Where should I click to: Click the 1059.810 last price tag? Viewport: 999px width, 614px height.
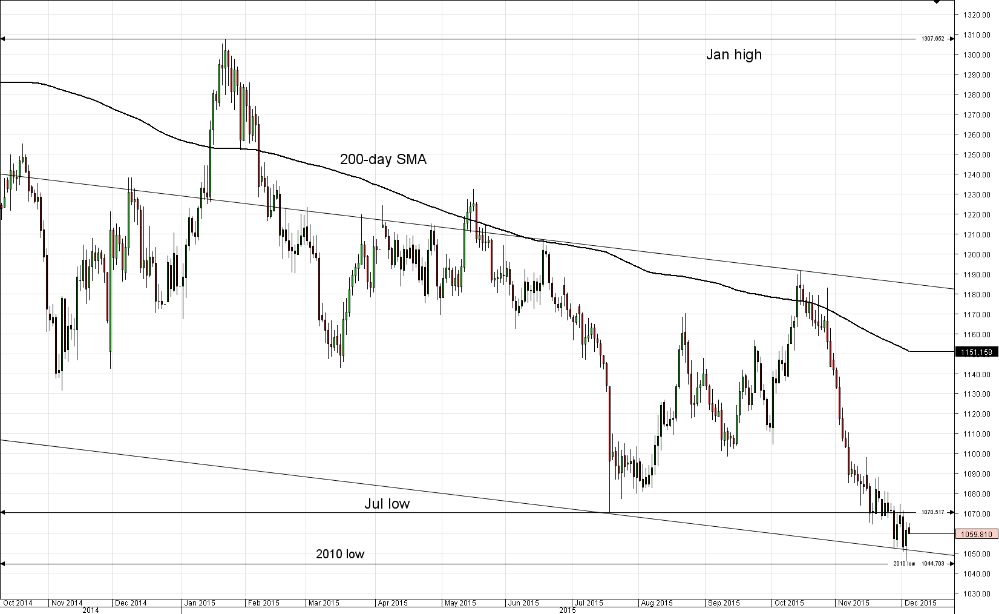pyautogui.click(x=976, y=534)
